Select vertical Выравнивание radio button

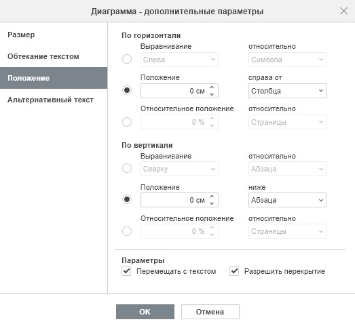(x=127, y=168)
